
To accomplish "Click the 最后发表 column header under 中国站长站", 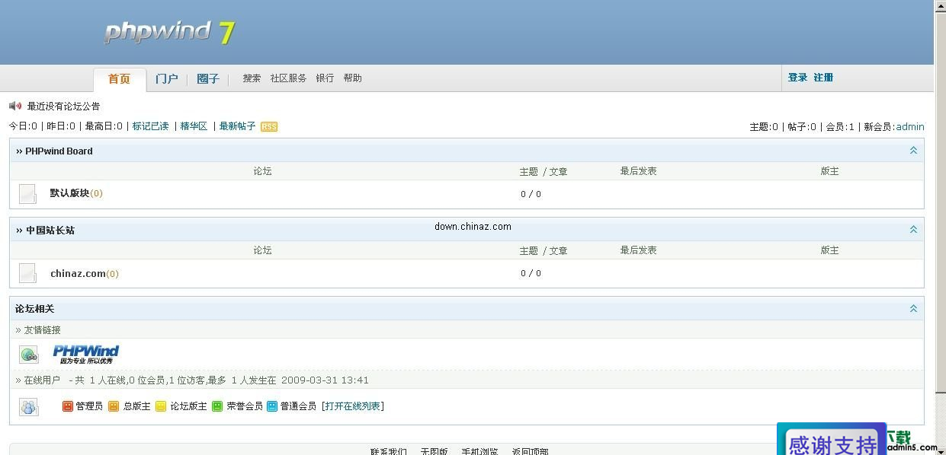I will [x=638, y=250].
